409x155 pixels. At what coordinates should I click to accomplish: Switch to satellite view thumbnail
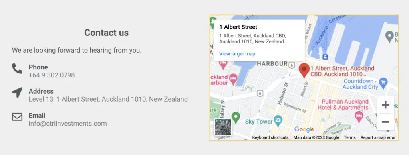pos(223,127)
